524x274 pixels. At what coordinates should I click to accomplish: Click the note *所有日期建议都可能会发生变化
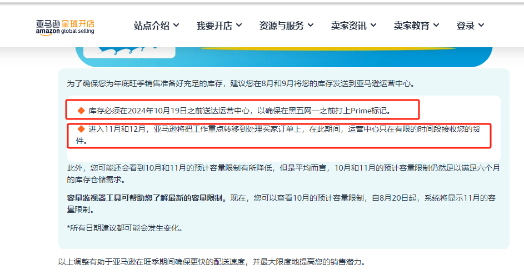click(125, 228)
